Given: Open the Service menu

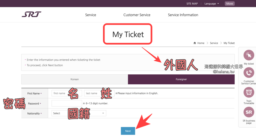Looking at the screenshot, I should 90,15.
